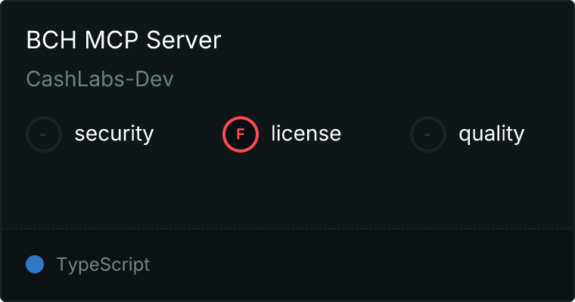Viewport: 575px width, 302px height.
Task: Select the "license" label text
Action: (x=306, y=134)
